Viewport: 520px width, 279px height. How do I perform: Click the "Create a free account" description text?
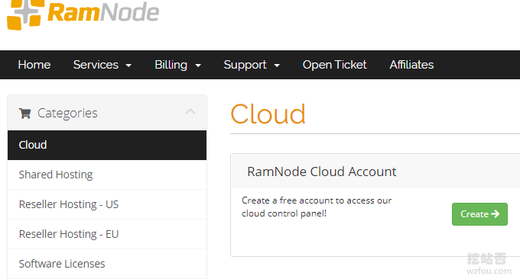[317, 207]
